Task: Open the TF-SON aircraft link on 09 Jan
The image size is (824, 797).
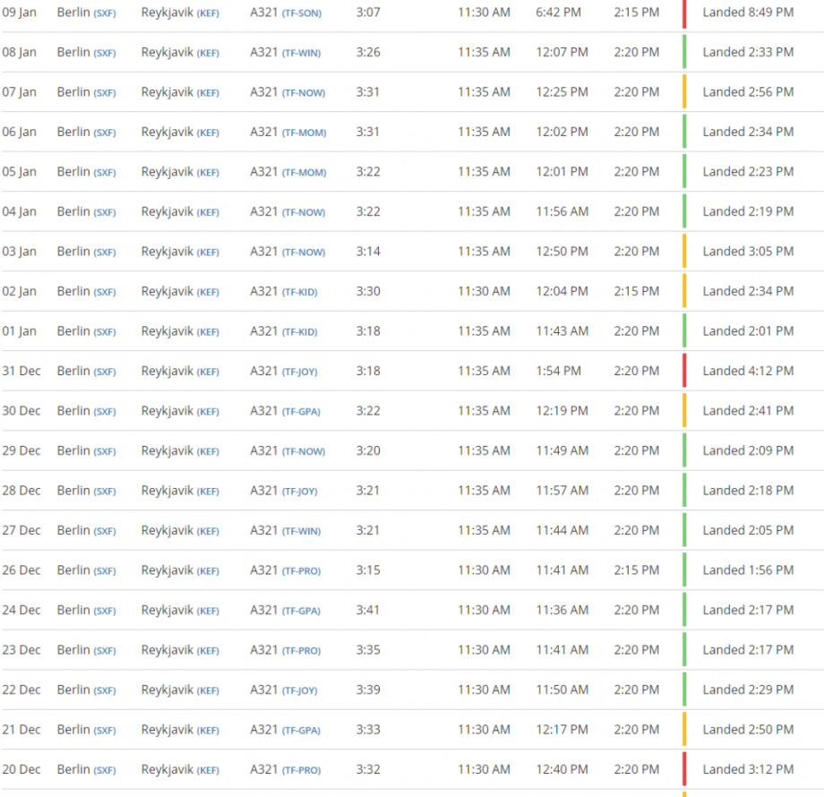Action: [x=301, y=13]
